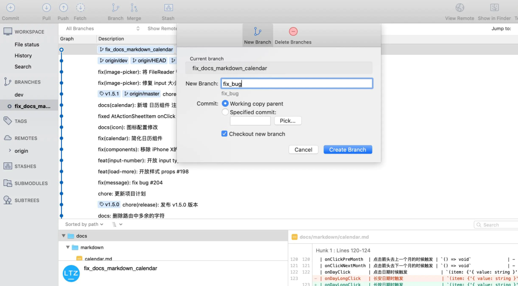Select commit 'feat(load-more): 开放样式 props #198'
The height and width of the screenshot is (286, 518).
click(x=143, y=172)
